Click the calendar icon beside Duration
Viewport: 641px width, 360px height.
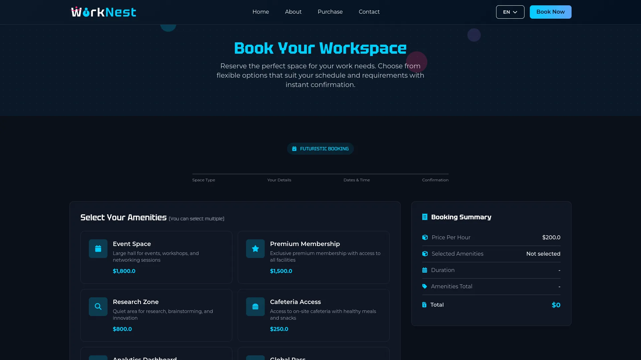tap(424, 270)
